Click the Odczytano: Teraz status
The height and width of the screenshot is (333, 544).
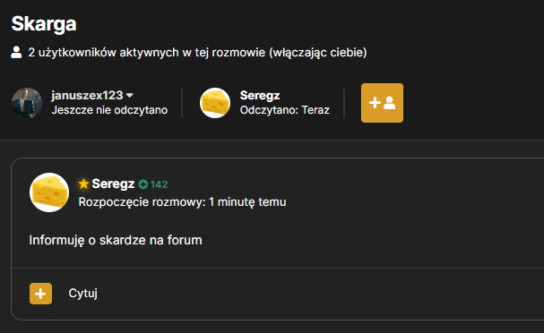285,110
